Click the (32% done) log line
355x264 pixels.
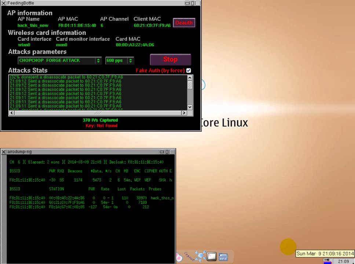point(66,77)
